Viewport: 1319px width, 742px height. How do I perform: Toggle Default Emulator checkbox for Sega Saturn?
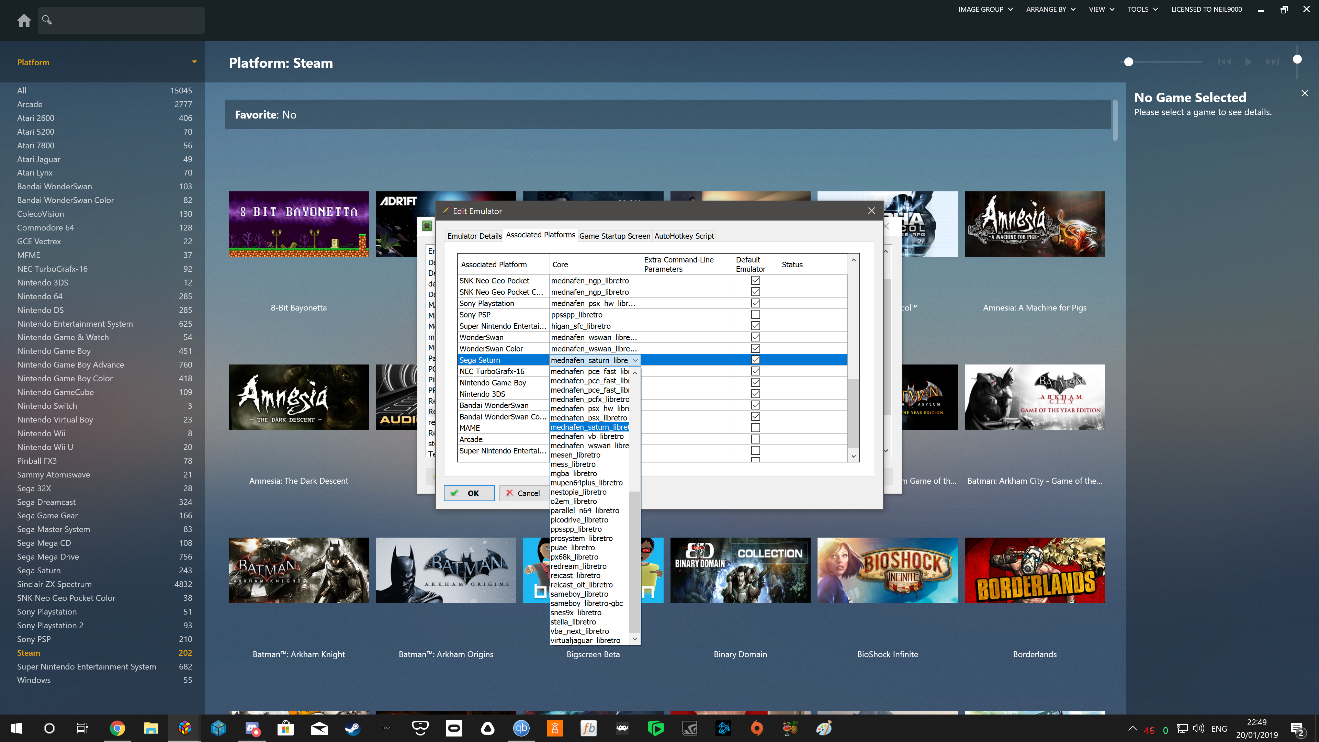coord(755,359)
